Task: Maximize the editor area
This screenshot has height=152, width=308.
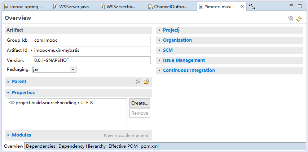Action: [300, 6]
